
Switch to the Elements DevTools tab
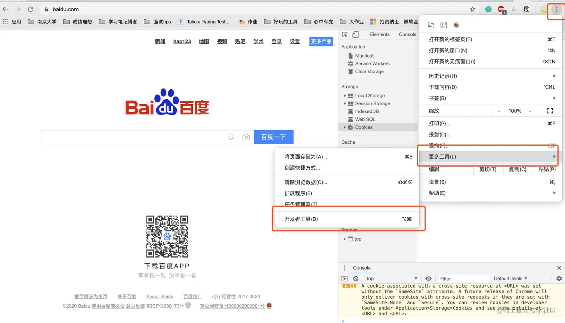pyautogui.click(x=380, y=34)
